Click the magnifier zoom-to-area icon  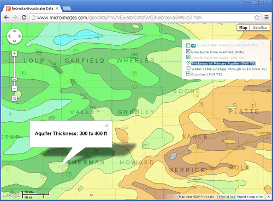click(x=14, y=98)
